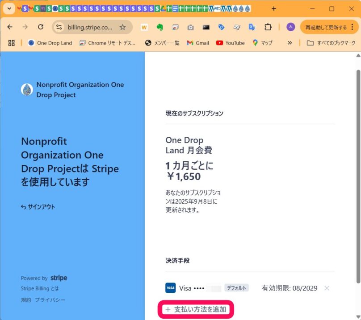This screenshot has height=320, width=361.
Task: Open the 規約 terms link
Action: (26, 300)
